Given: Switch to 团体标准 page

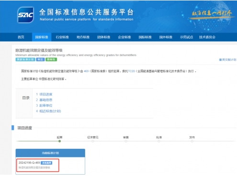Looking at the screenshot, I should pos(104,37).
